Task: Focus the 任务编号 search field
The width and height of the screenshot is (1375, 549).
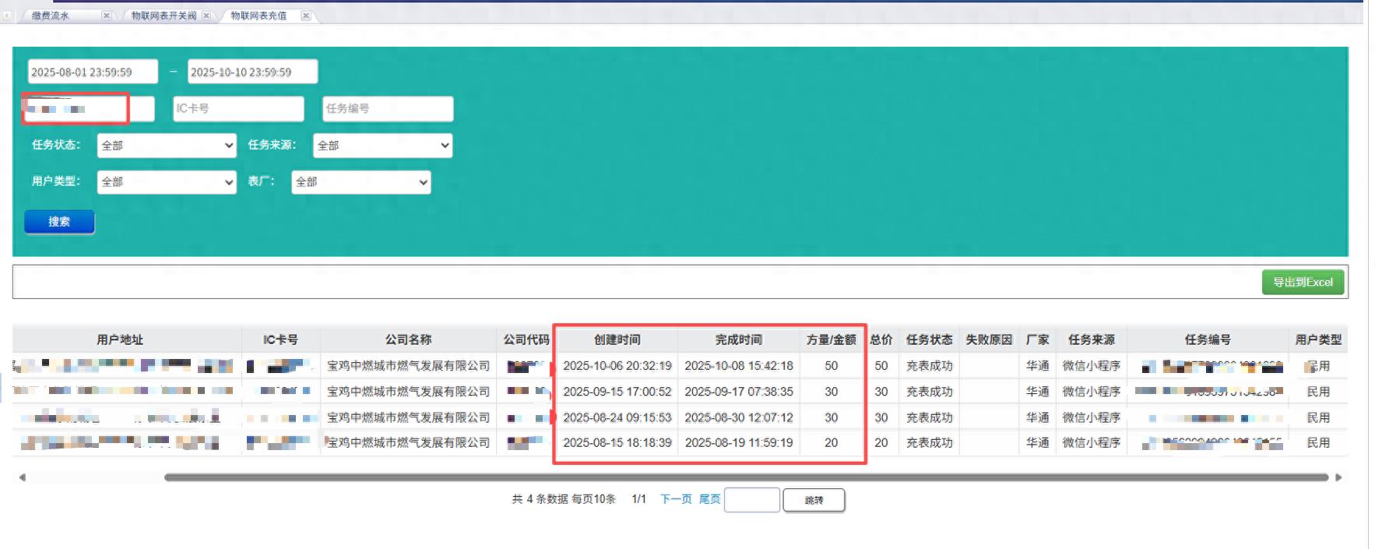Action: (x=388, y=109)
